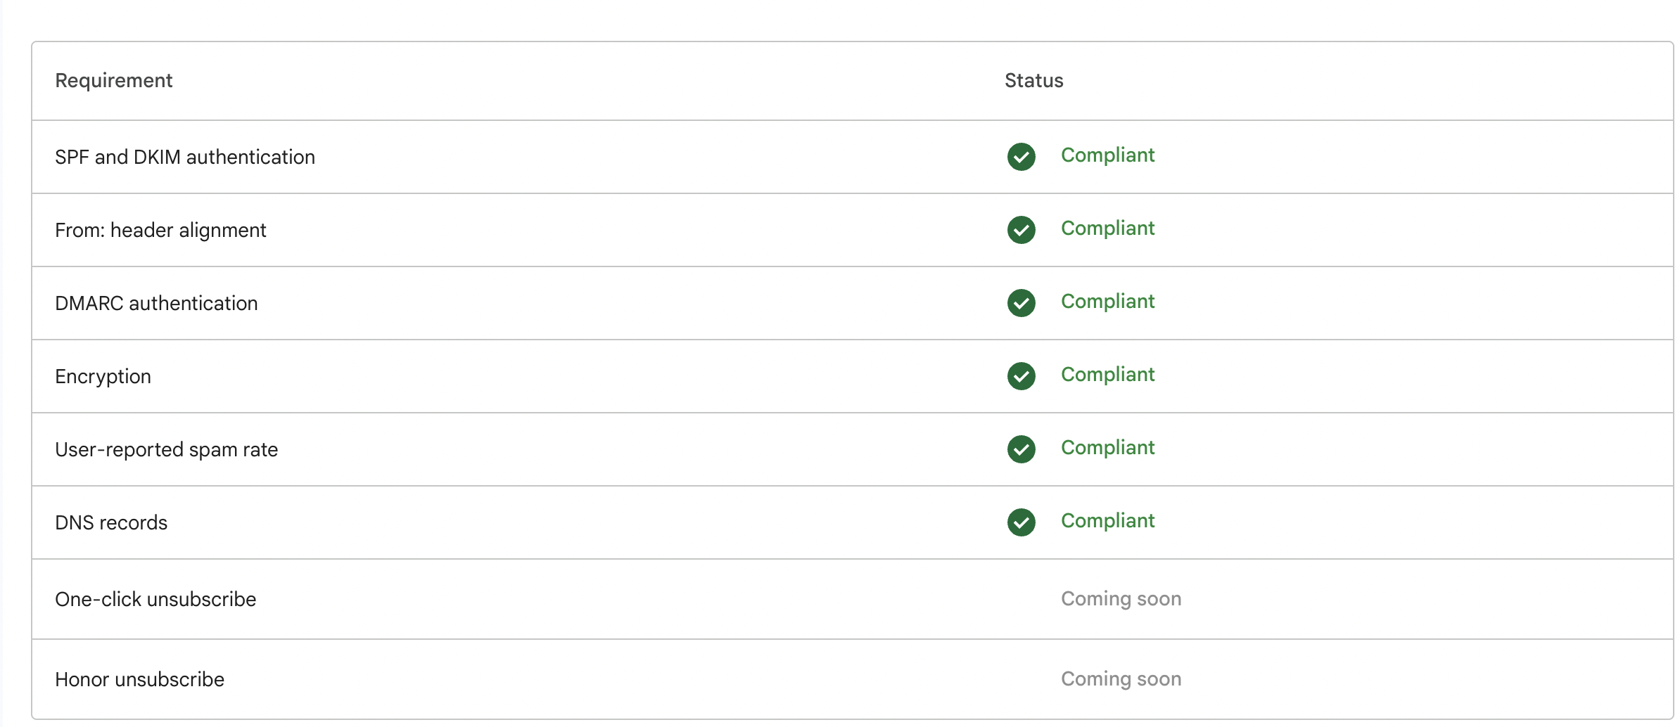Click the Honor unsubscribe requirement
This screenshot has width=1680, height=727.
(139, 679)
